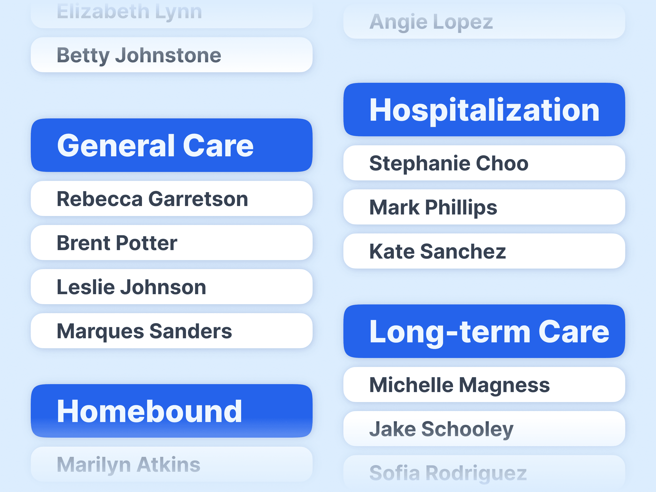
Task: Click the faded Sofia Rodriguez card
Action: (484, 473)
